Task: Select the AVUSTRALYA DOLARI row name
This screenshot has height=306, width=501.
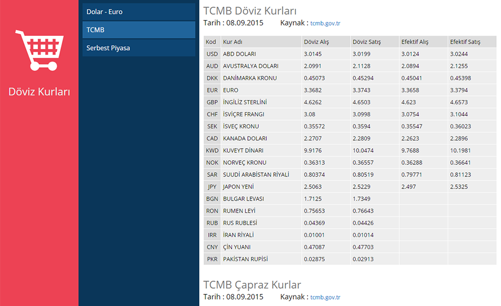Action: click(x=250, y=66)
